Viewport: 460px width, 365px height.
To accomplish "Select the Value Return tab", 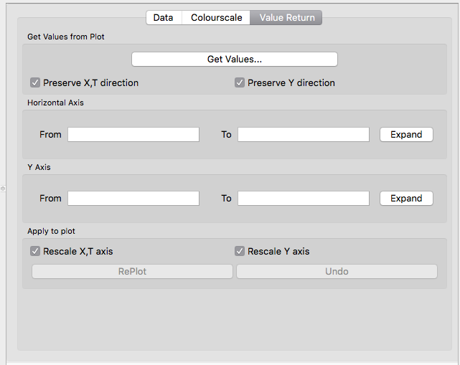I will pos(286,18).
